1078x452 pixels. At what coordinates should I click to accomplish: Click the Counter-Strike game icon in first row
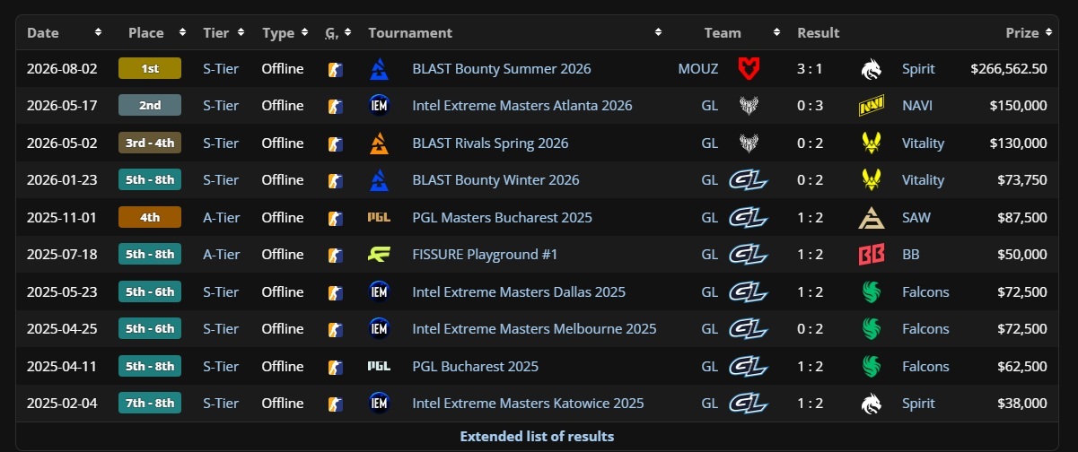click(335, 68)
